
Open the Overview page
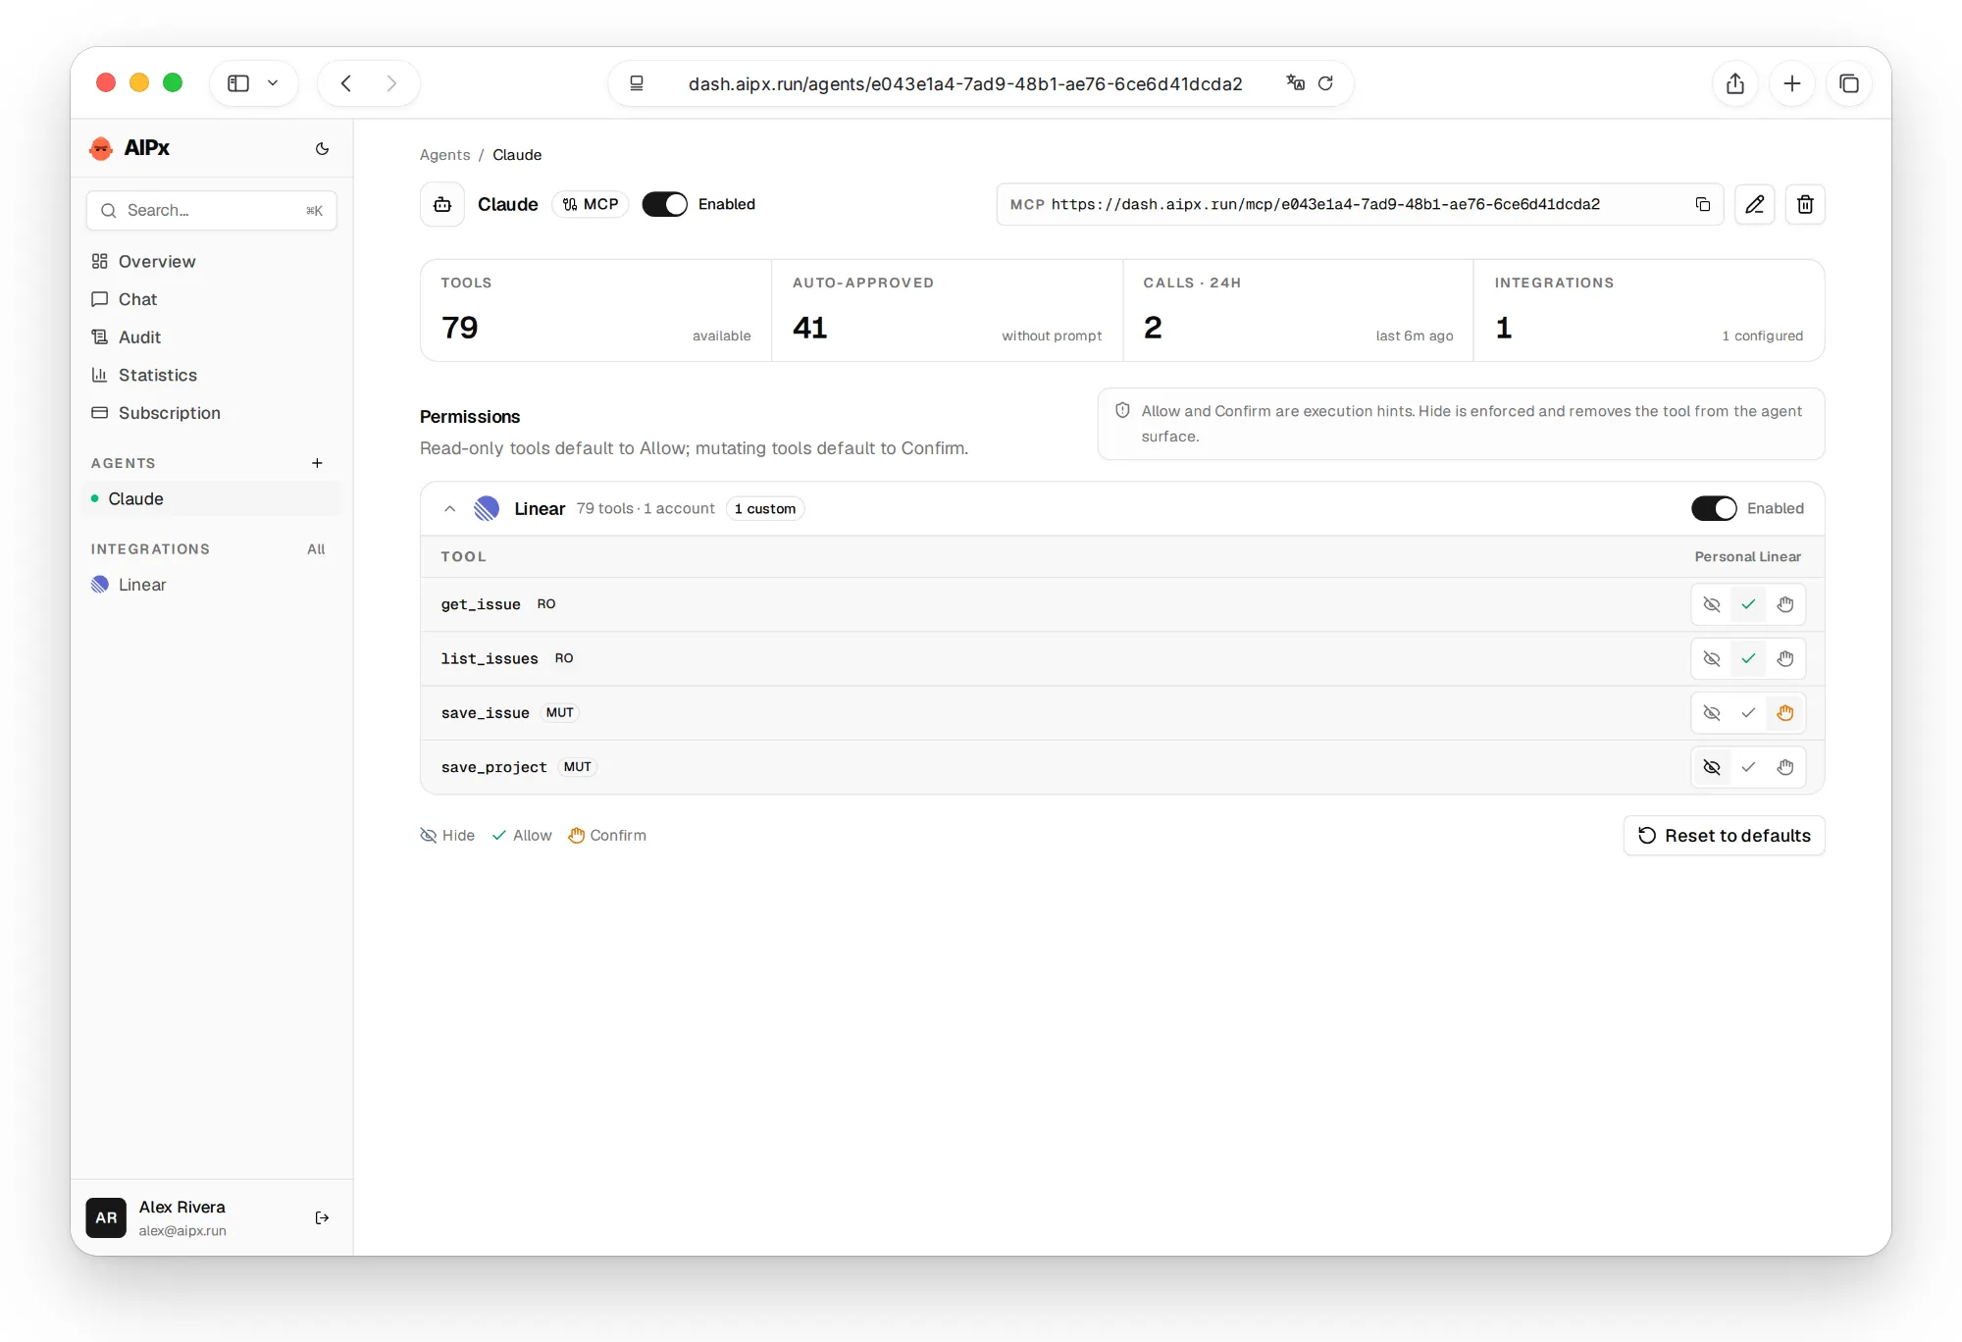pos(212,261)
